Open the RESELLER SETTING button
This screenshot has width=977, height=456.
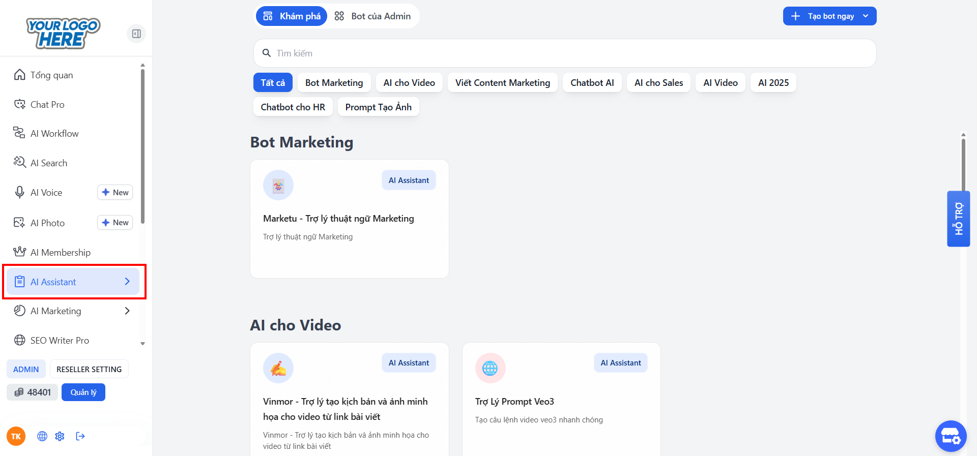click(x=89, y=370)
